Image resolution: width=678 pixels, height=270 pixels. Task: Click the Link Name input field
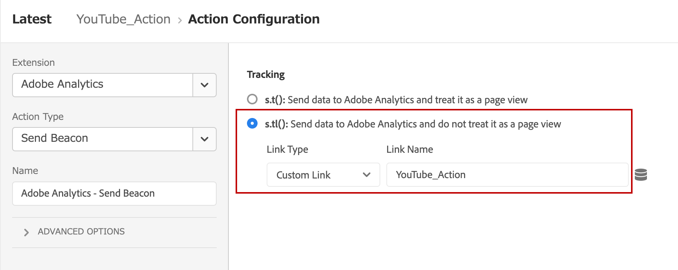coord(508,175)
